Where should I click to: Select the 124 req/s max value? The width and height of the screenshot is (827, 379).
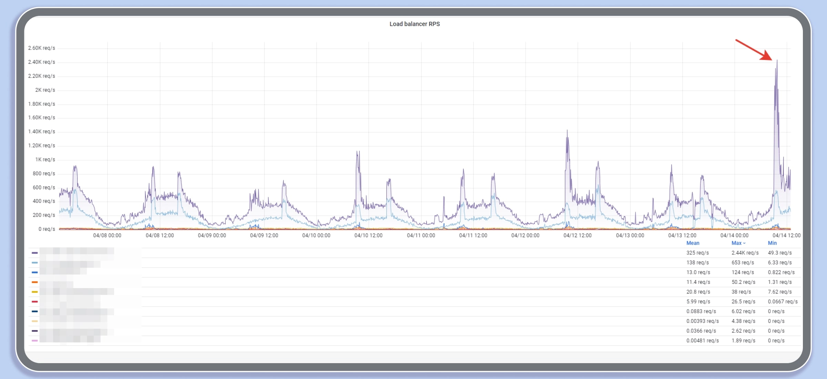743,272
